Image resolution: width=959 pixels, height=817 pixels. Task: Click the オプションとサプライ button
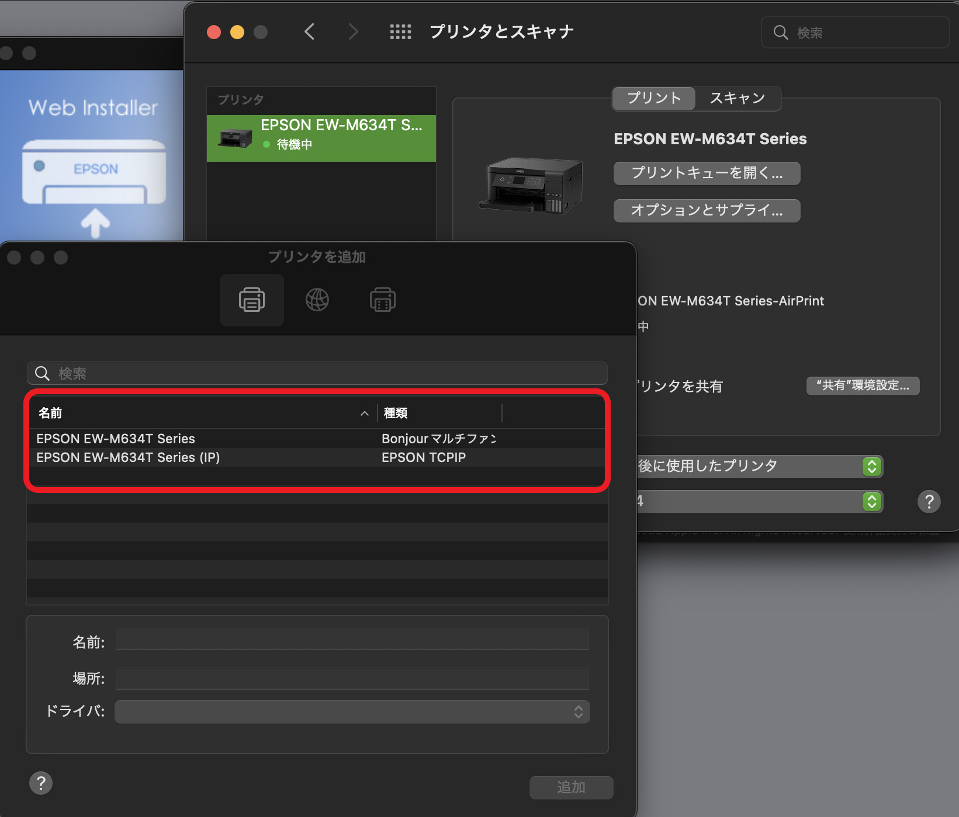tap(707, 211)
